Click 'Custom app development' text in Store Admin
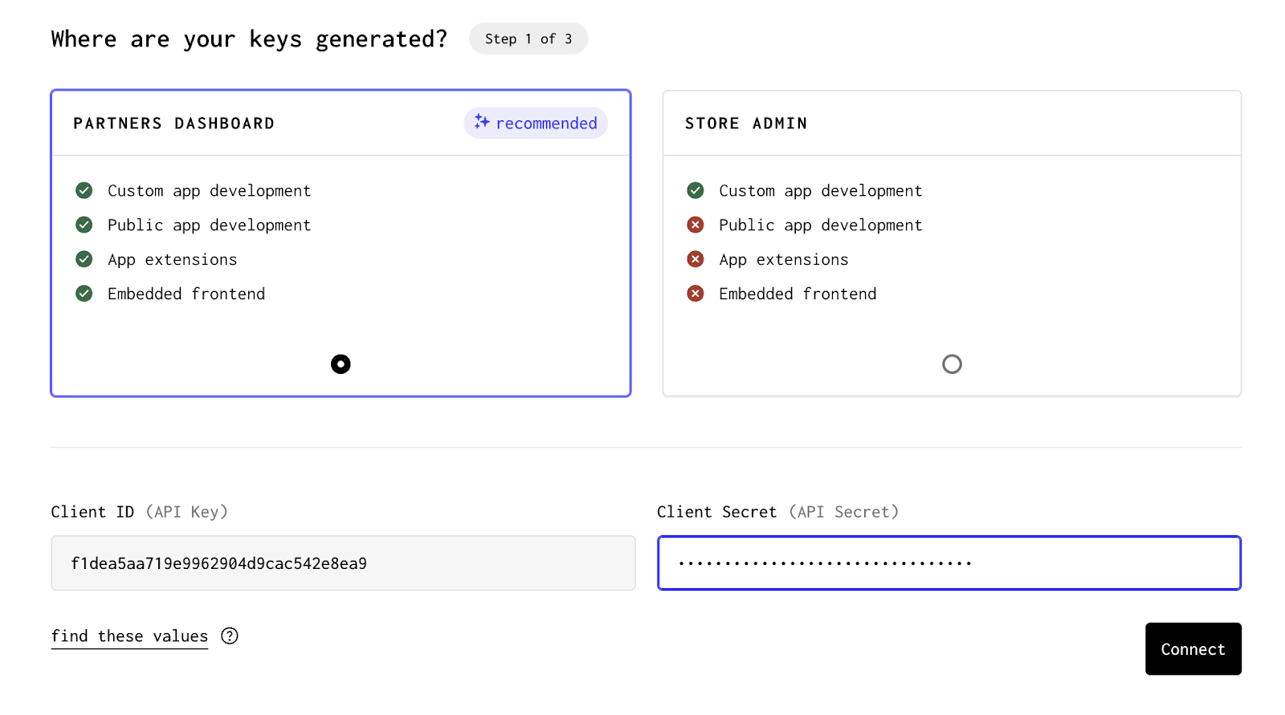1285x715 pixels. tap(821, 191)
